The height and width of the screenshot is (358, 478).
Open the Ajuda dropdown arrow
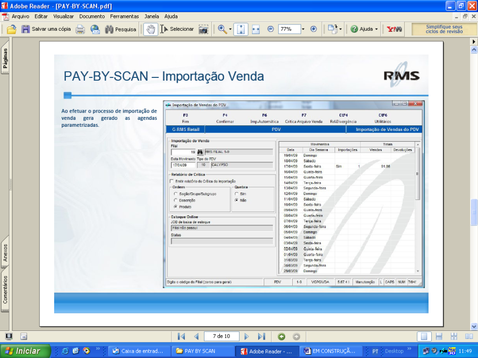(x=376, y=29)
